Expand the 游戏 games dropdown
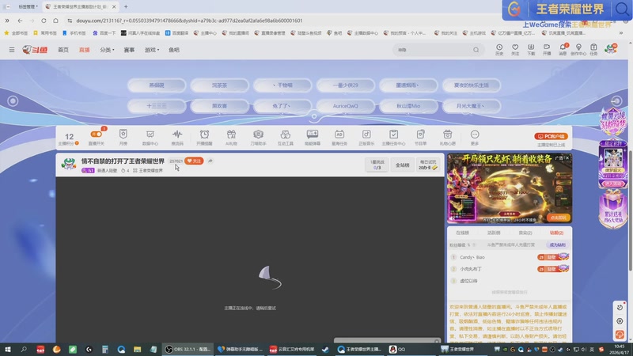Screen dimensions: 633x356 pyautogui.click(x=152, y=50)
